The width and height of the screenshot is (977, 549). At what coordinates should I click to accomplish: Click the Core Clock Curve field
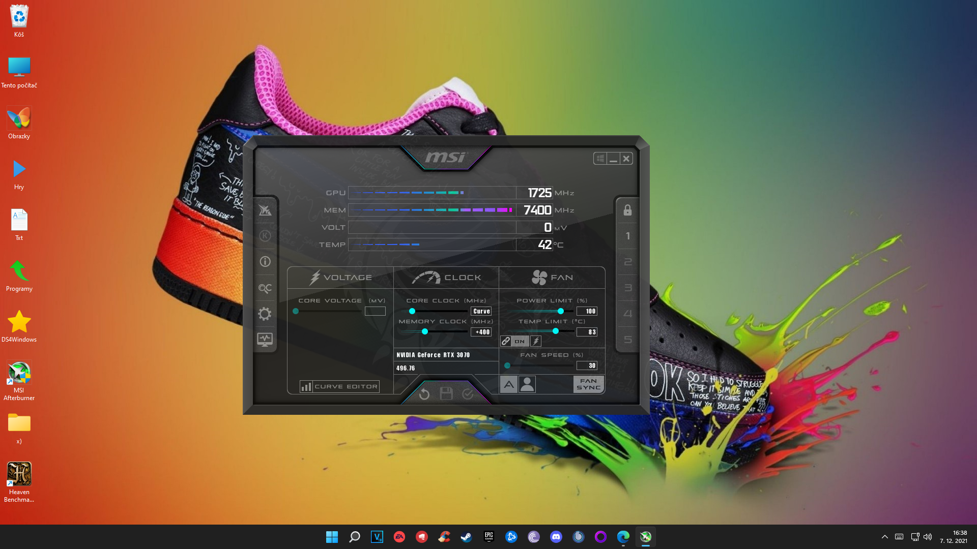[x=481, y=311]
